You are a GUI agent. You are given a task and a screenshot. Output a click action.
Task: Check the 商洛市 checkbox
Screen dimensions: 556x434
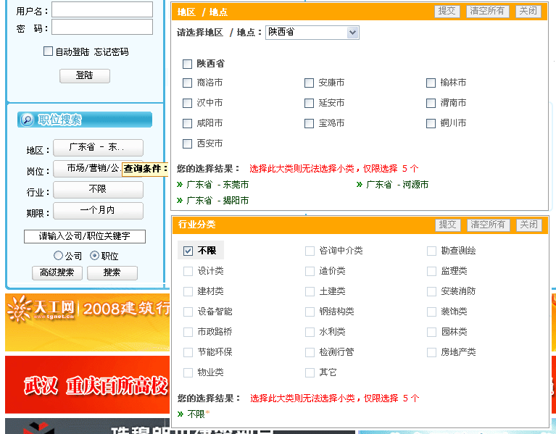[187, 83]
